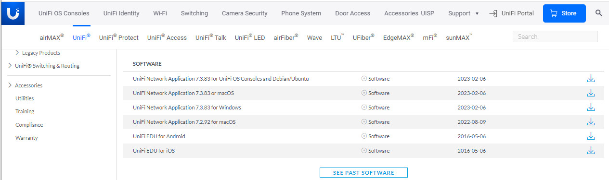The height and width of the screenshot is (180, 609).
Task: Open Accessories in top navigation
Action: tap(401, 13)
